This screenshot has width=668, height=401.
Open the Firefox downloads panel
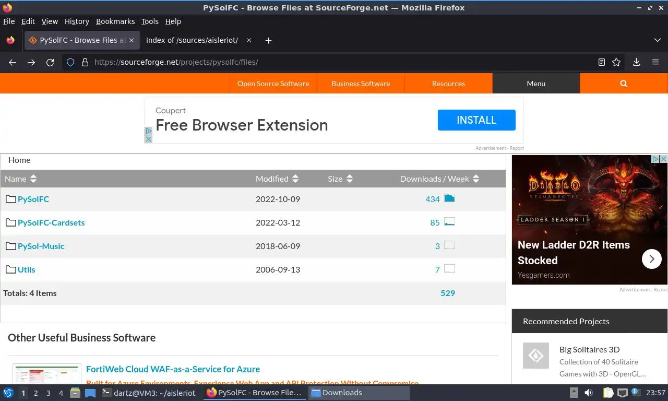636,62
